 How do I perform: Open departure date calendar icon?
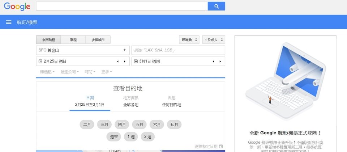point(40,62)
